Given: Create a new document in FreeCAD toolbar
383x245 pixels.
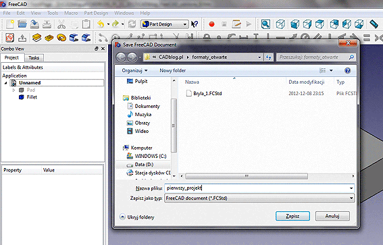Looking at the screenshot, I should (x=9, y=24).
